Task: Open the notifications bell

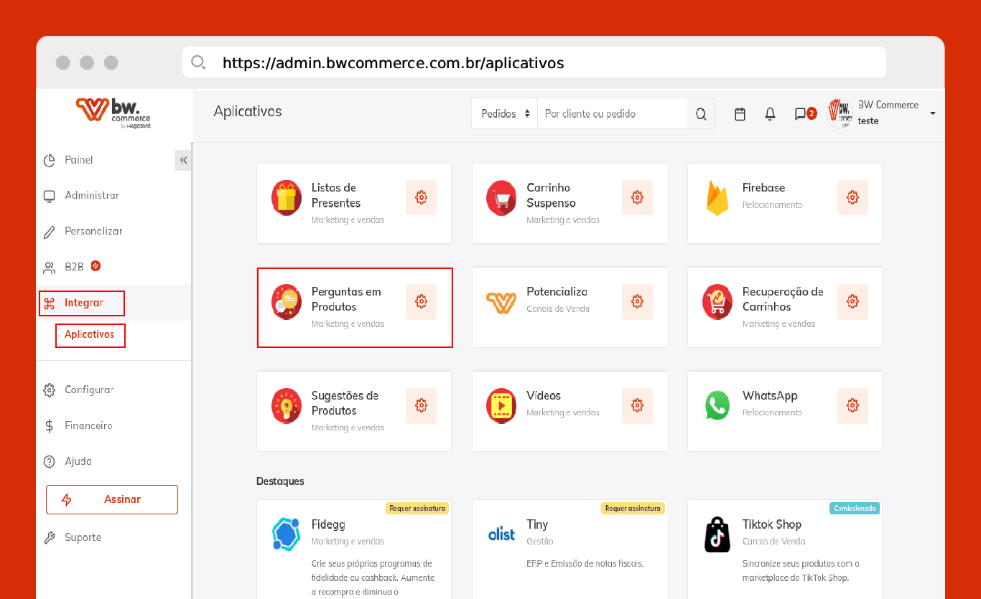Action: pos(770,114)
